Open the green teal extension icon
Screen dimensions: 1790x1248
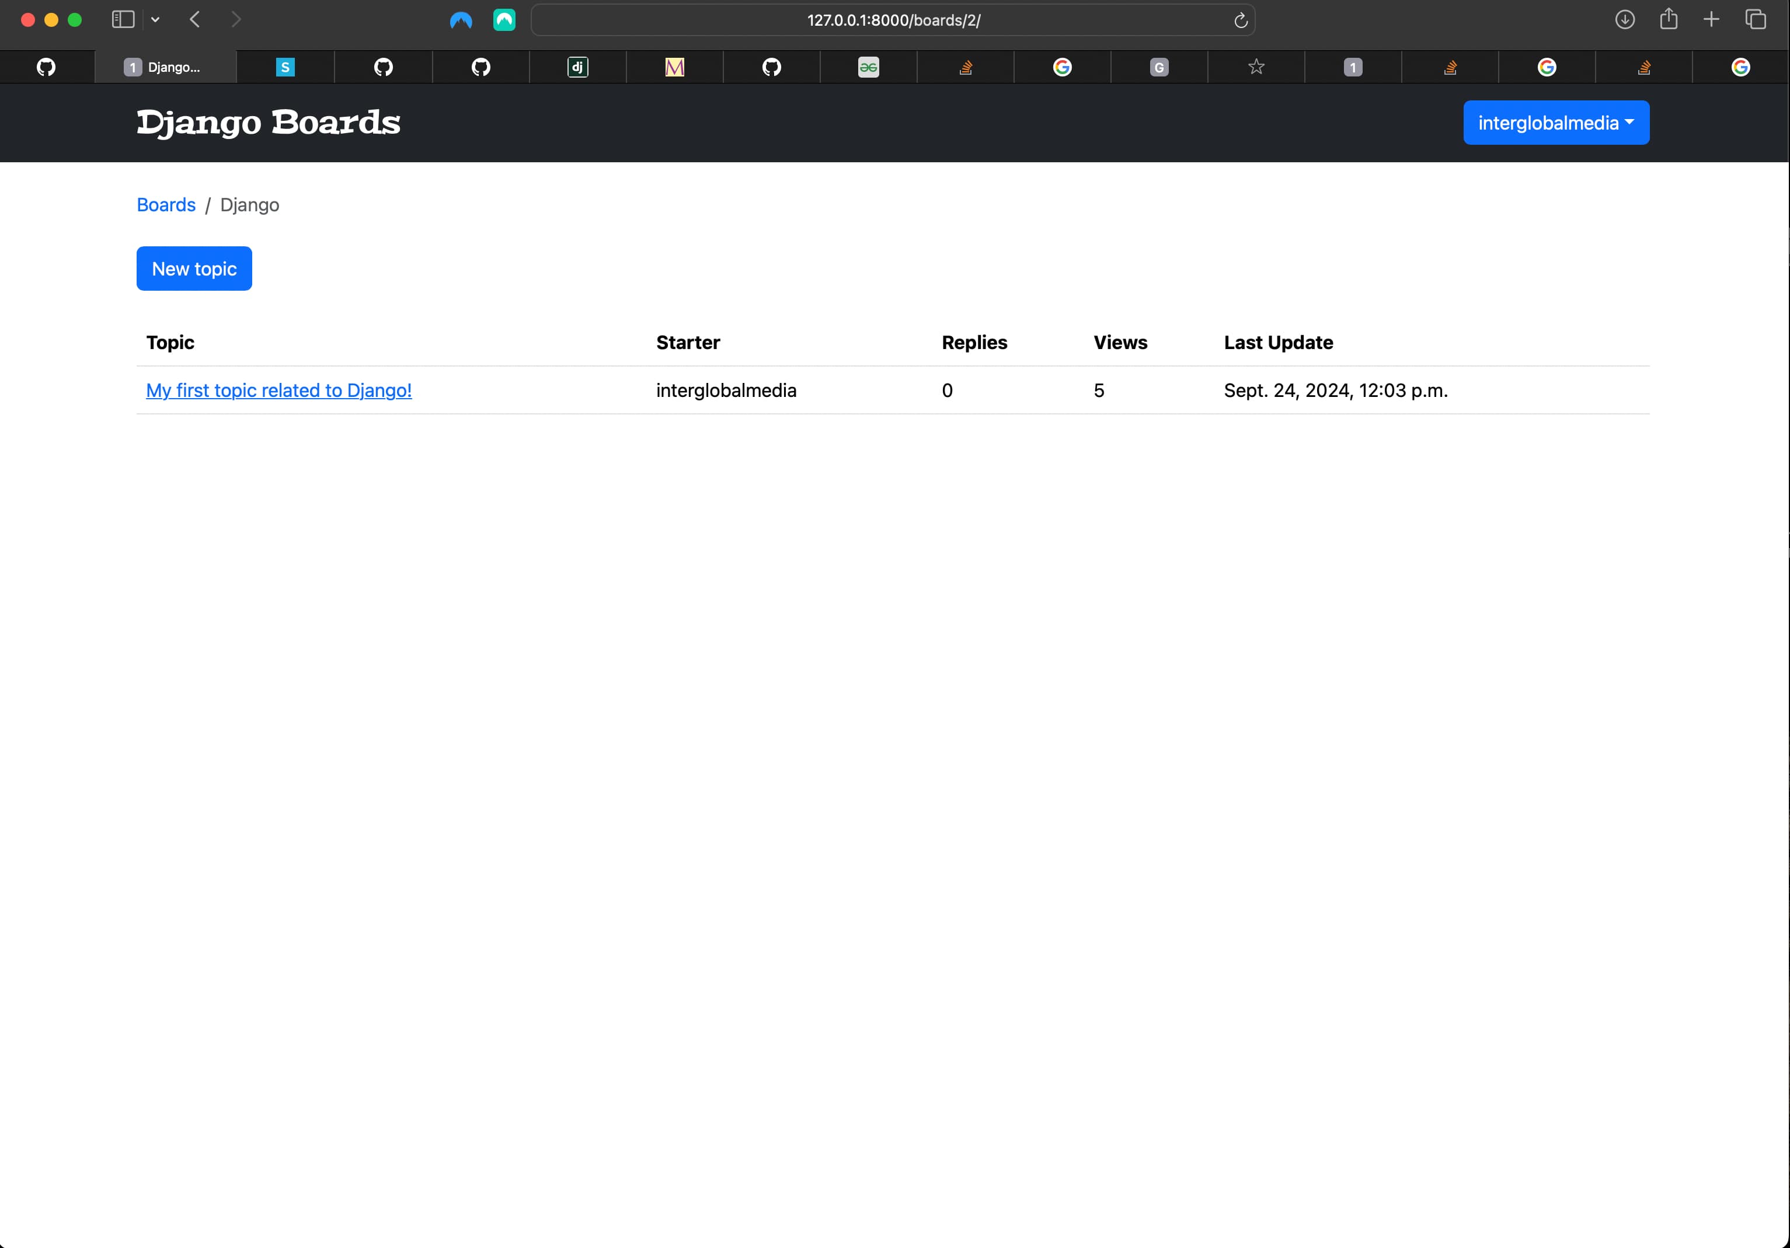coord(504,20)
